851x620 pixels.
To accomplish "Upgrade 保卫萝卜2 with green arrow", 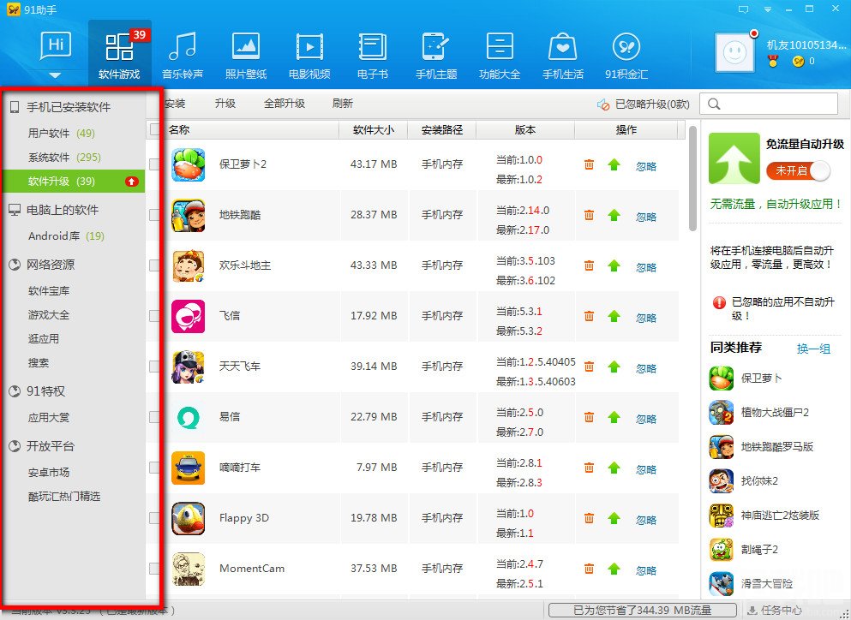I will pyautogui.click(x=614, y=164).
